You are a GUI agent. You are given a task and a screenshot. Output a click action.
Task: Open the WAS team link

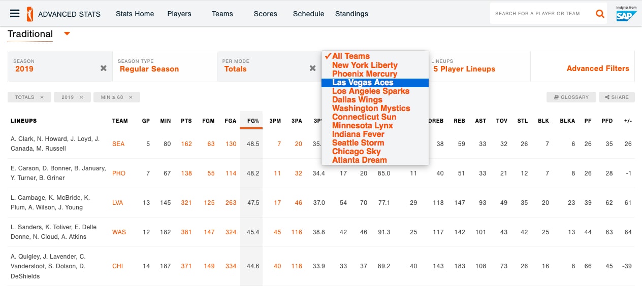pyautogui.click(x=119, y=232)
